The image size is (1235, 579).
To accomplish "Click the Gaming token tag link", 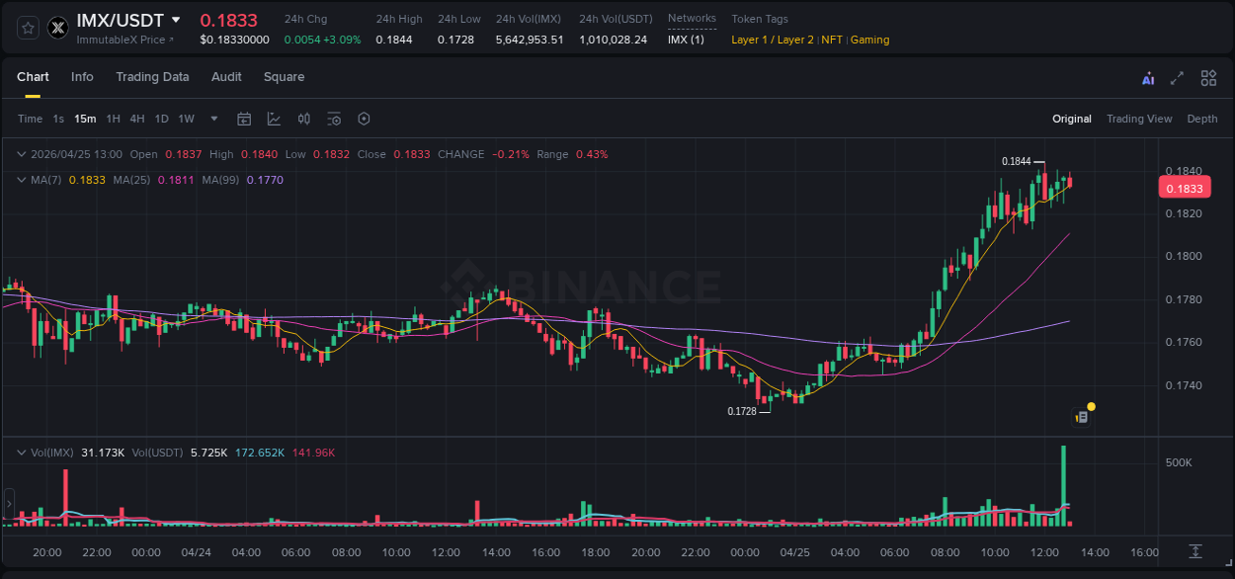I will coord(869,40).
